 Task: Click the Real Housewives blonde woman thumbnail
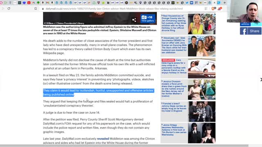coord(202,24)
